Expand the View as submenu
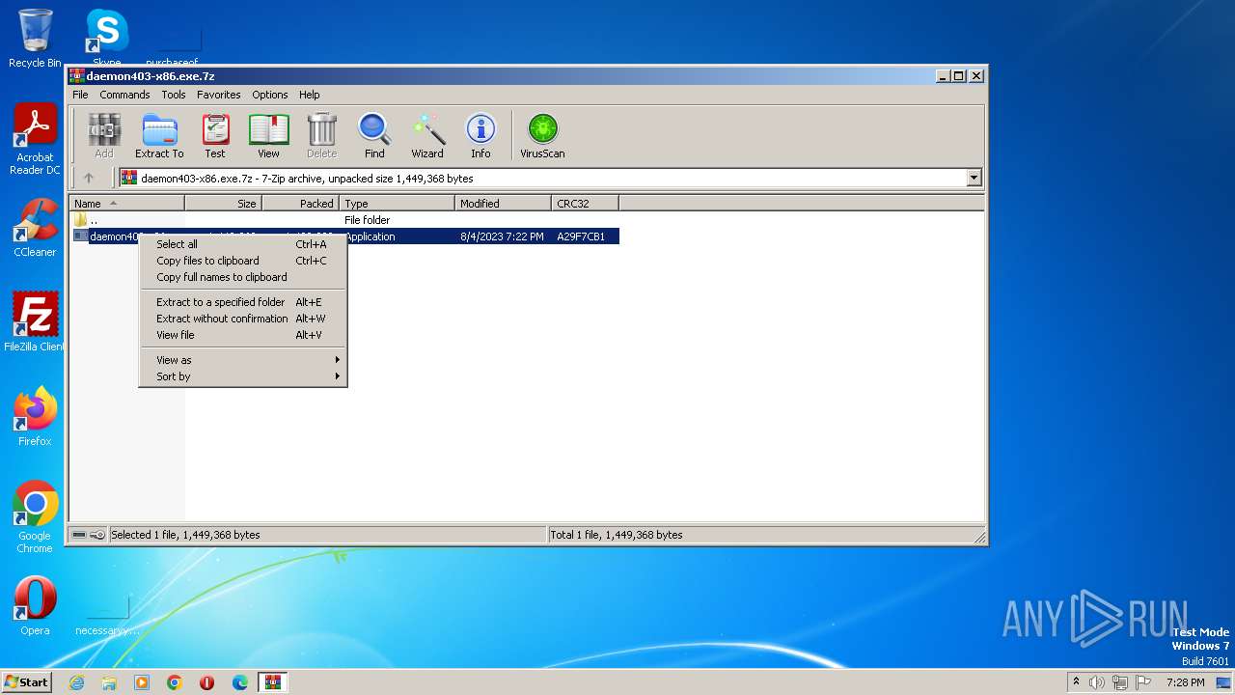The image size is (1235, 695). 243,360
